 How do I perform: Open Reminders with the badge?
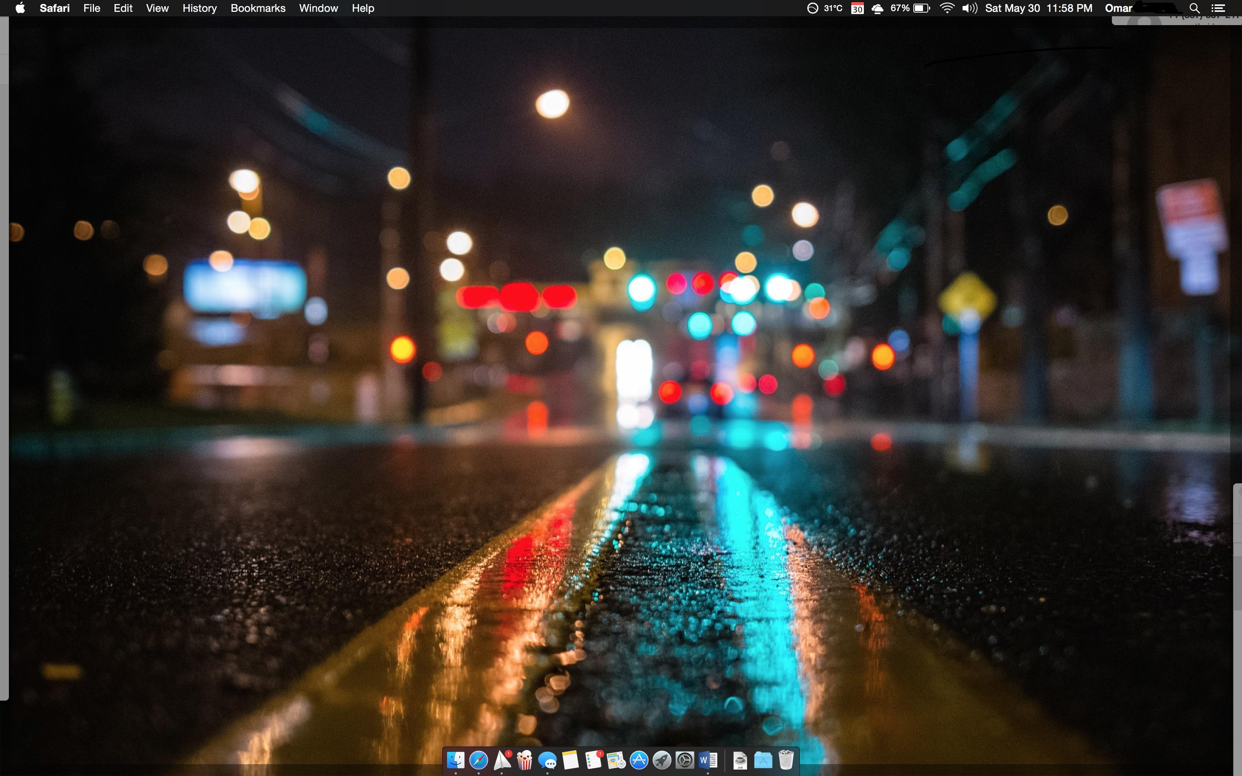(593, 760)
